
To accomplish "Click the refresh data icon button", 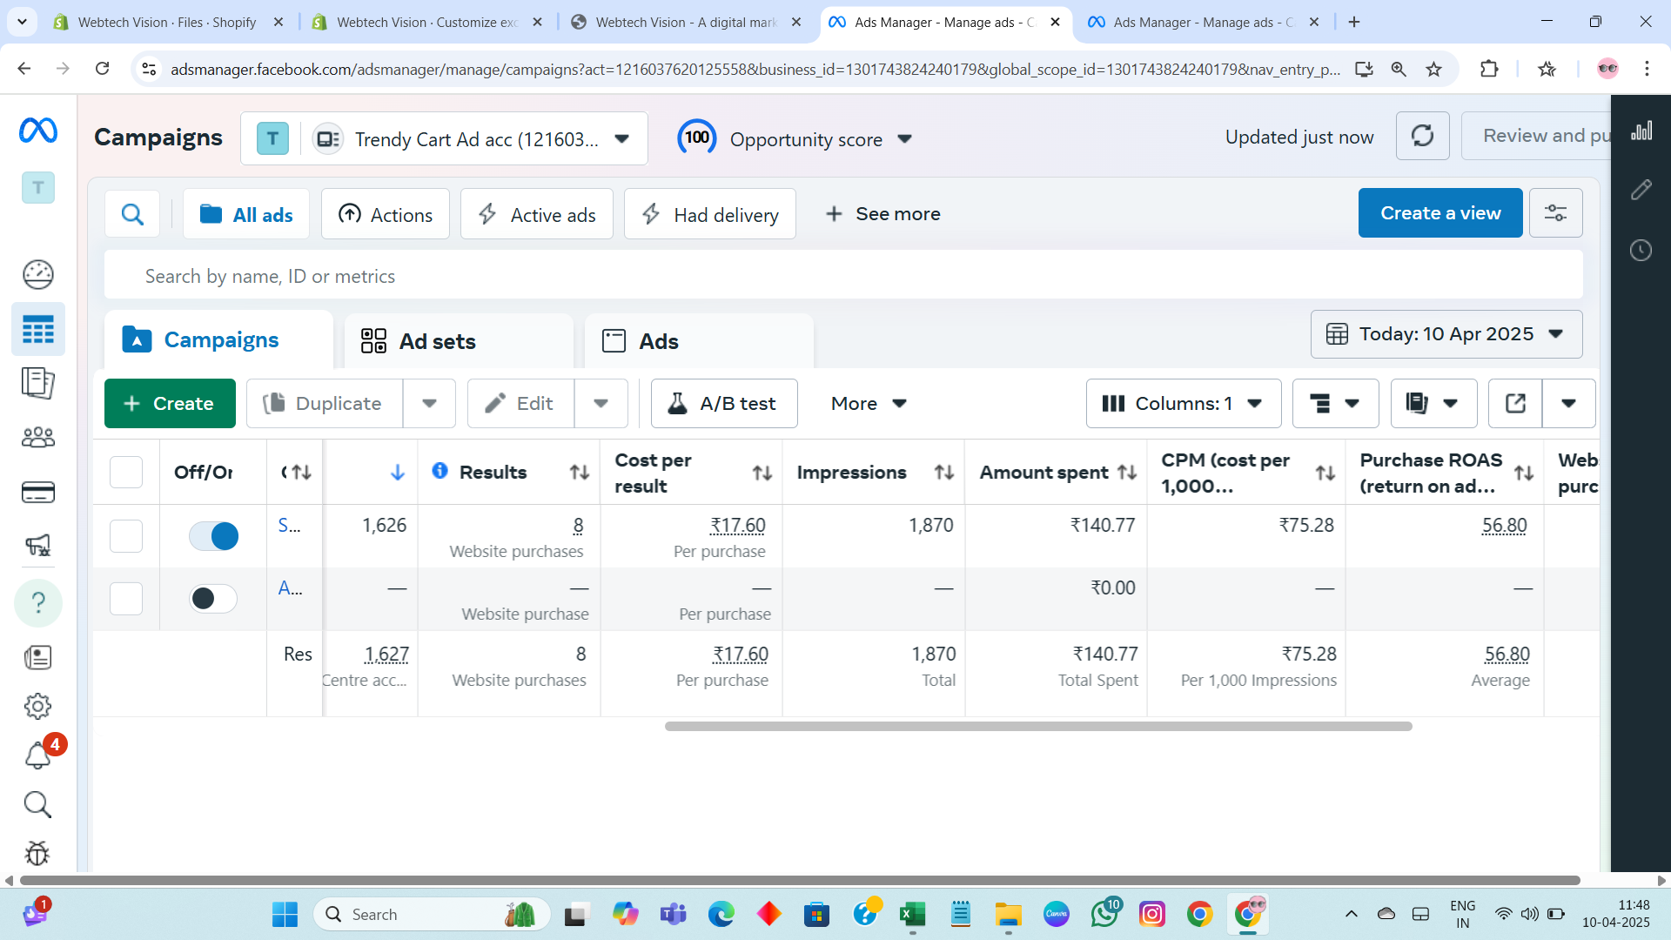I will pyautogui.click(x=1422, y=136).
